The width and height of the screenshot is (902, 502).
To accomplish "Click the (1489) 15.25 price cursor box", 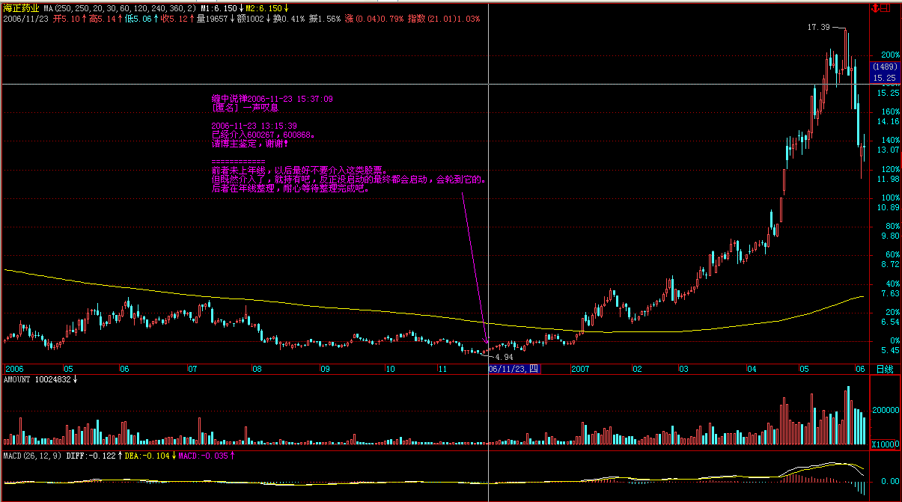I will point(885,72).
